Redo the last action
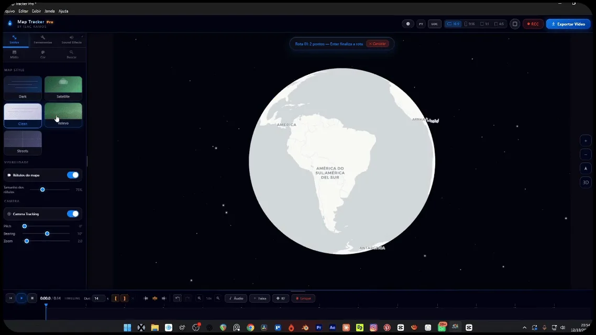 [187, 298]
